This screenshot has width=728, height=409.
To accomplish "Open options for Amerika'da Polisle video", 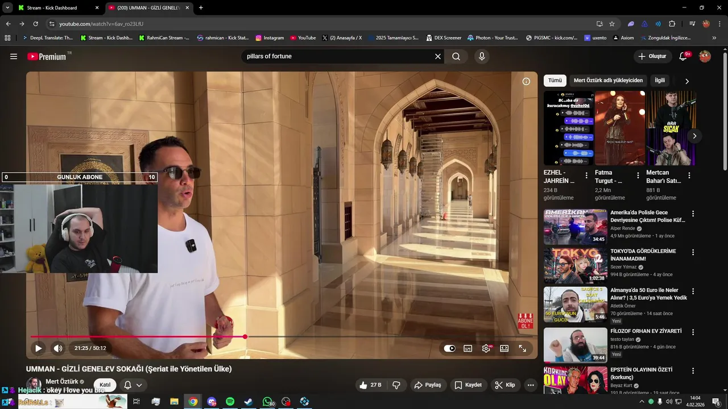I will pos(693,214).
